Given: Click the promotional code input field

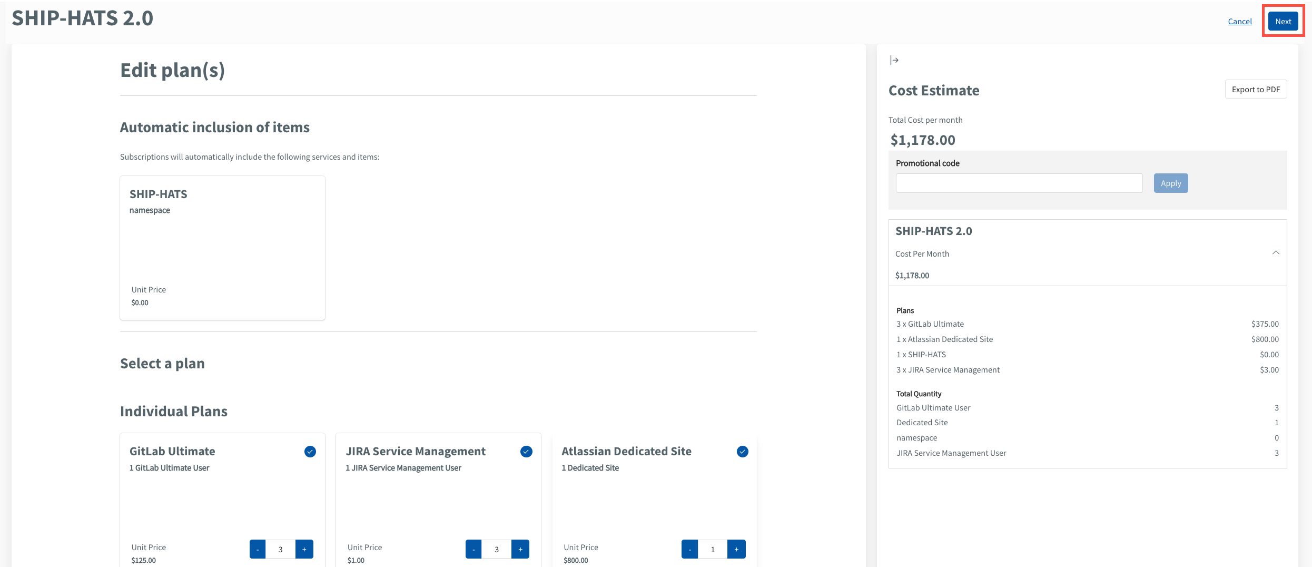Looking at the screenshot, I should [1019, 183].
